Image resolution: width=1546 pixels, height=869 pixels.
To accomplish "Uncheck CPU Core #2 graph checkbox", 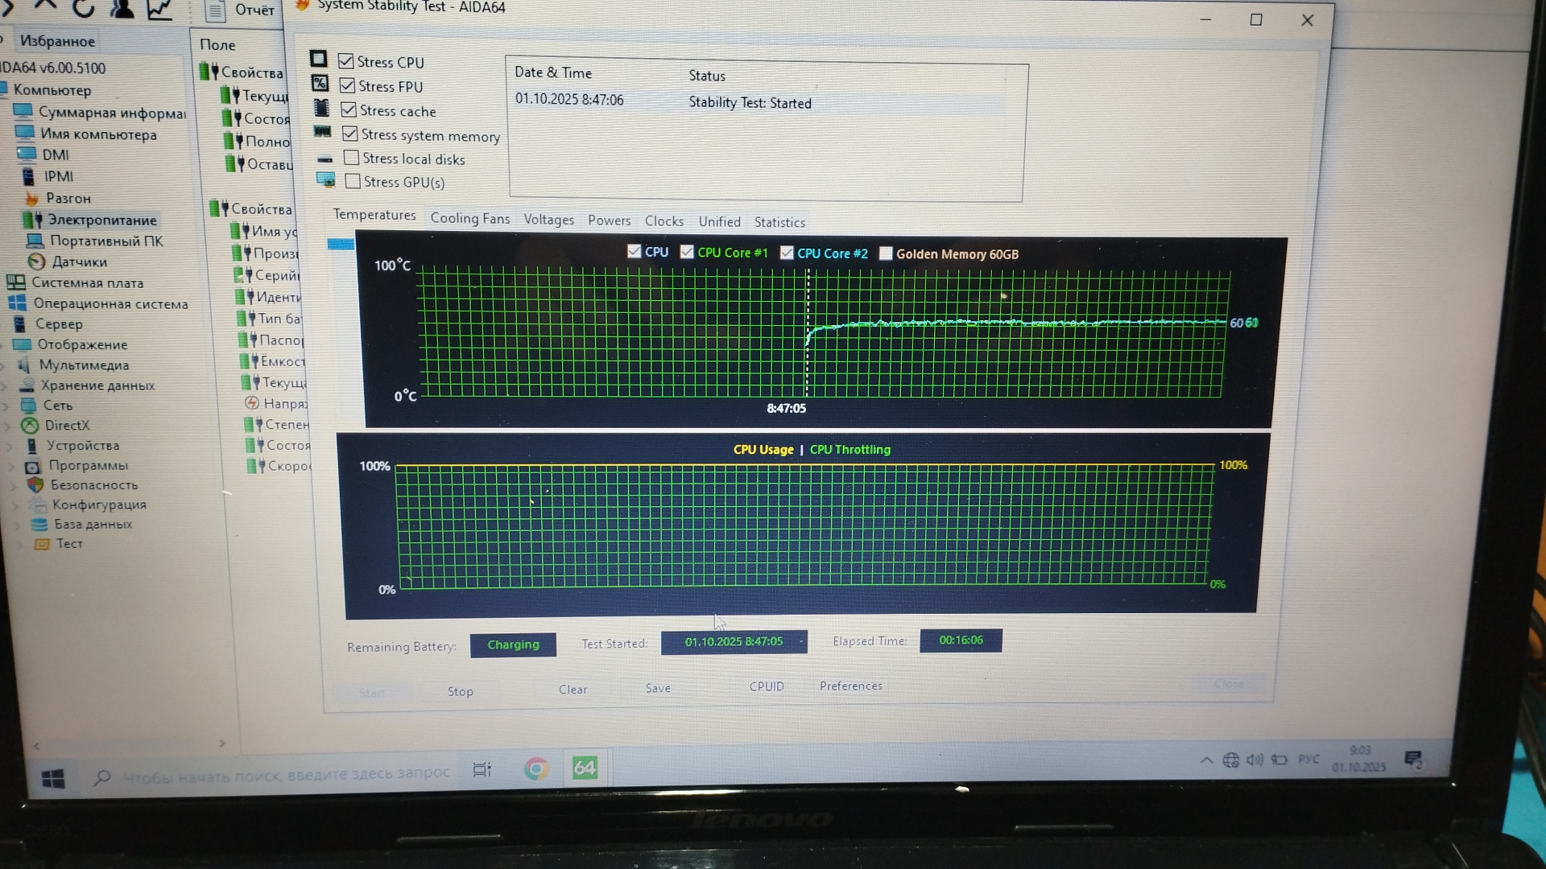I will point(787,253).
